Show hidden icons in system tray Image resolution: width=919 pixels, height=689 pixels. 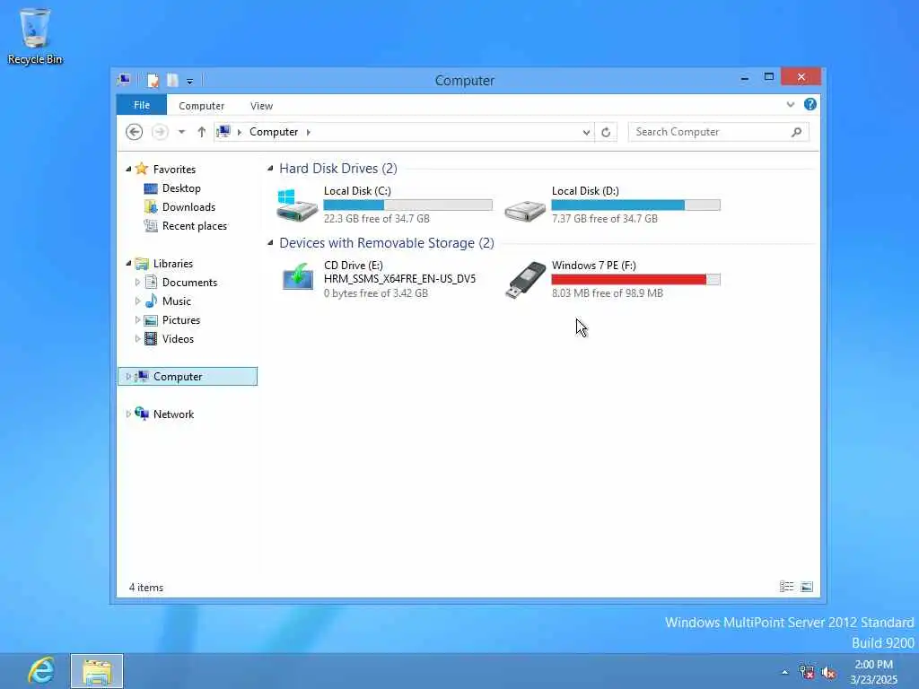coord(784,672)
